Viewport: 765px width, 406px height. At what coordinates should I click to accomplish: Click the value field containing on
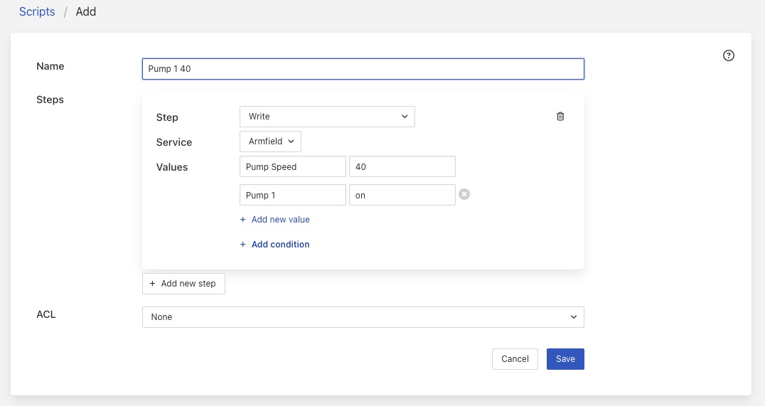pyautogui.click(x=402, y=196)
